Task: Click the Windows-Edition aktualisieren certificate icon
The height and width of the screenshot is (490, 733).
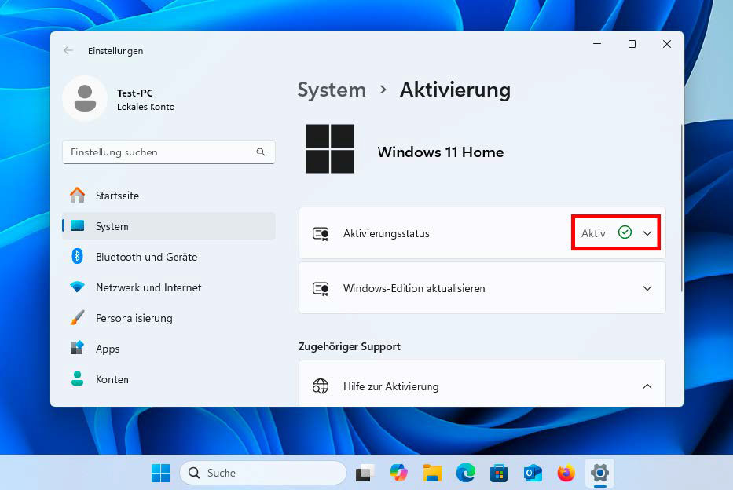Action: tap(321, 289)
